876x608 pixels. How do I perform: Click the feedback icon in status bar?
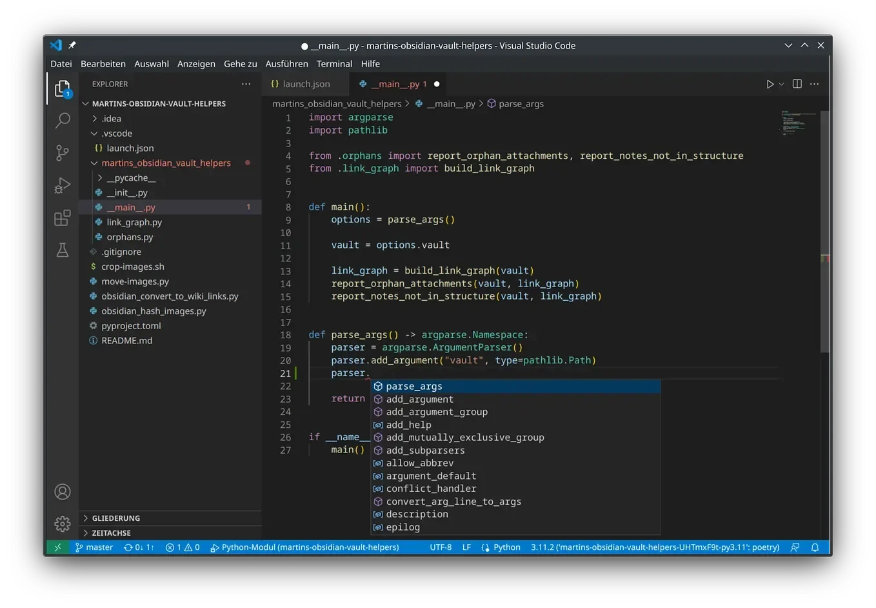pyautogui.click(x=795, y=547)
